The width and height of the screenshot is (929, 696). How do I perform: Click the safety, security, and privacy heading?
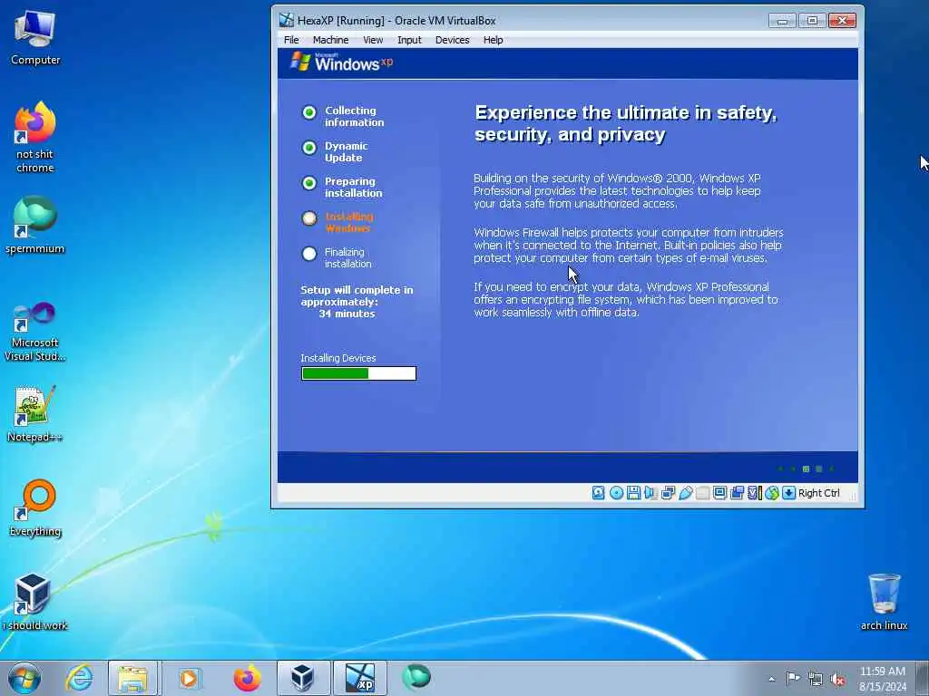[626, 123]
